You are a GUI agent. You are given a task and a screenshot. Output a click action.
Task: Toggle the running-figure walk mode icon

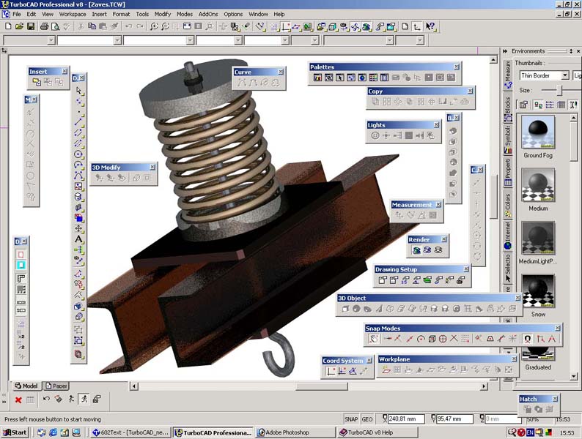pos(84,399)
